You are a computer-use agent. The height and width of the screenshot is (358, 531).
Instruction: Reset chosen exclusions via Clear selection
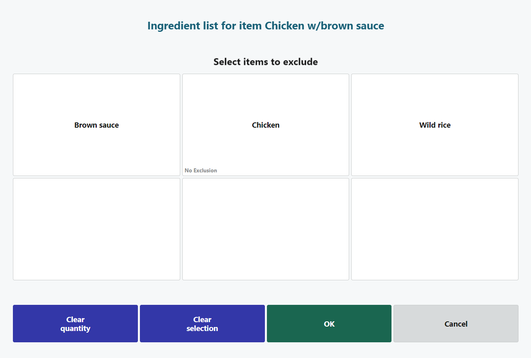[202, 324]
